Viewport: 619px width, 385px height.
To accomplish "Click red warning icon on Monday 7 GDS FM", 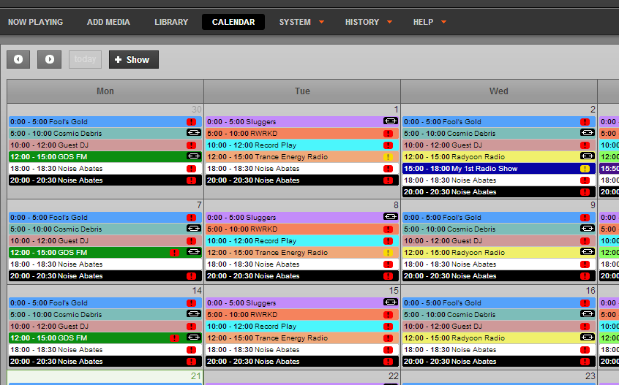I will (175, 253).
